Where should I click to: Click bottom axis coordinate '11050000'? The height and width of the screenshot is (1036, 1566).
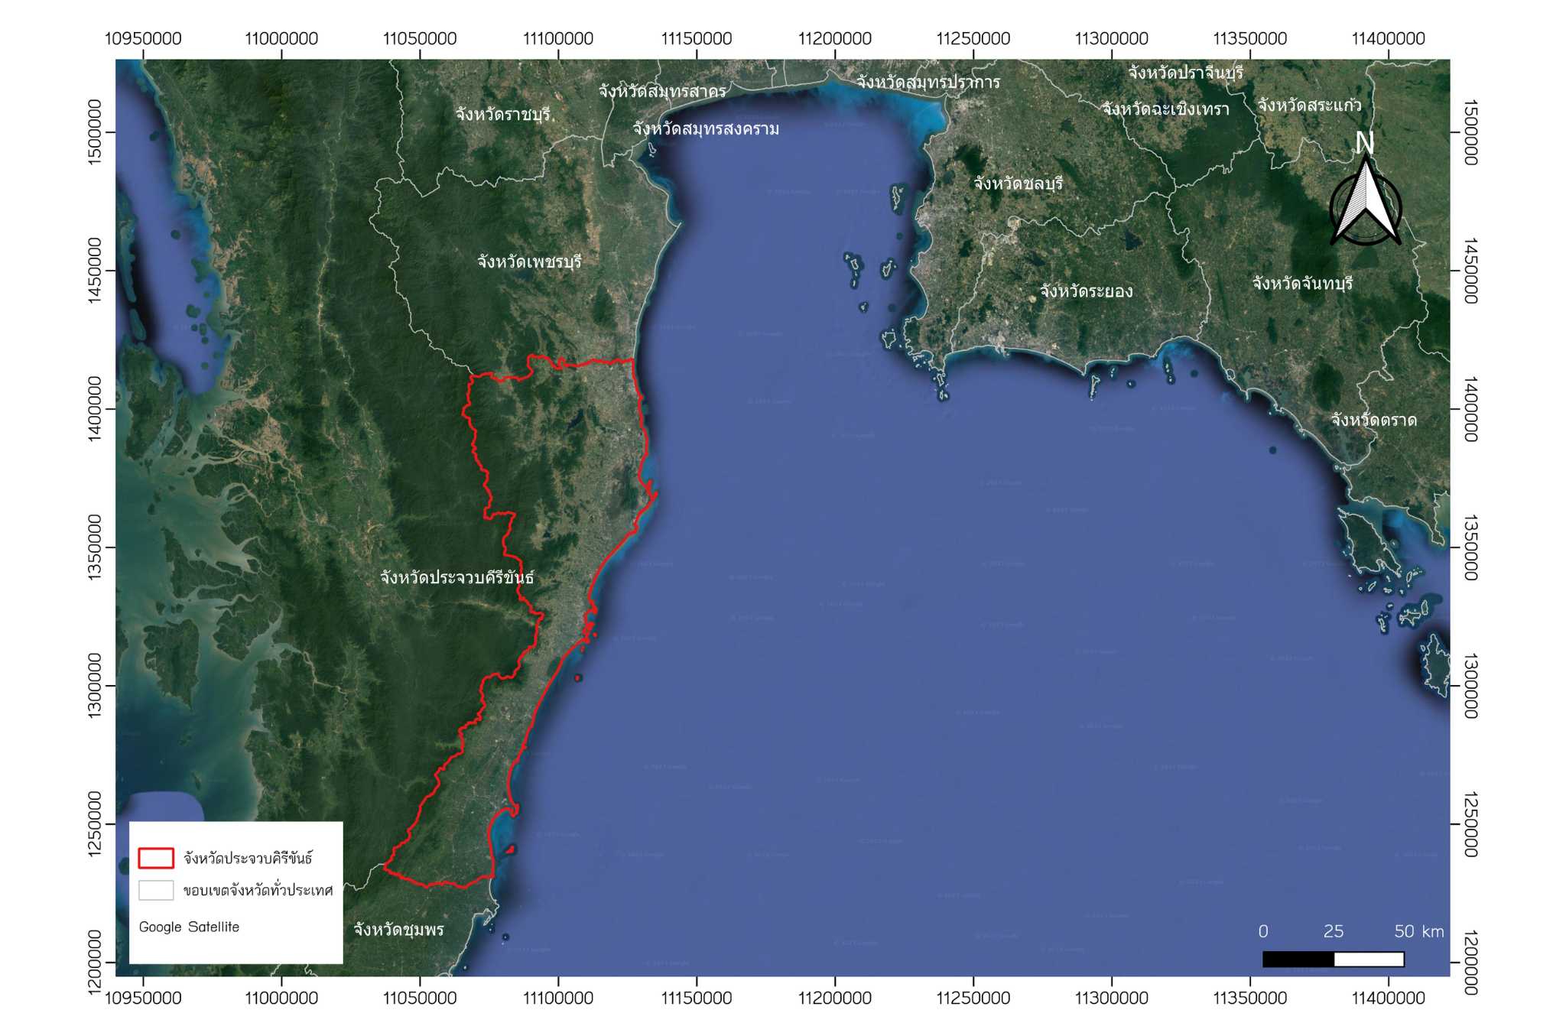pyautogui.click(x=420, y=998)
